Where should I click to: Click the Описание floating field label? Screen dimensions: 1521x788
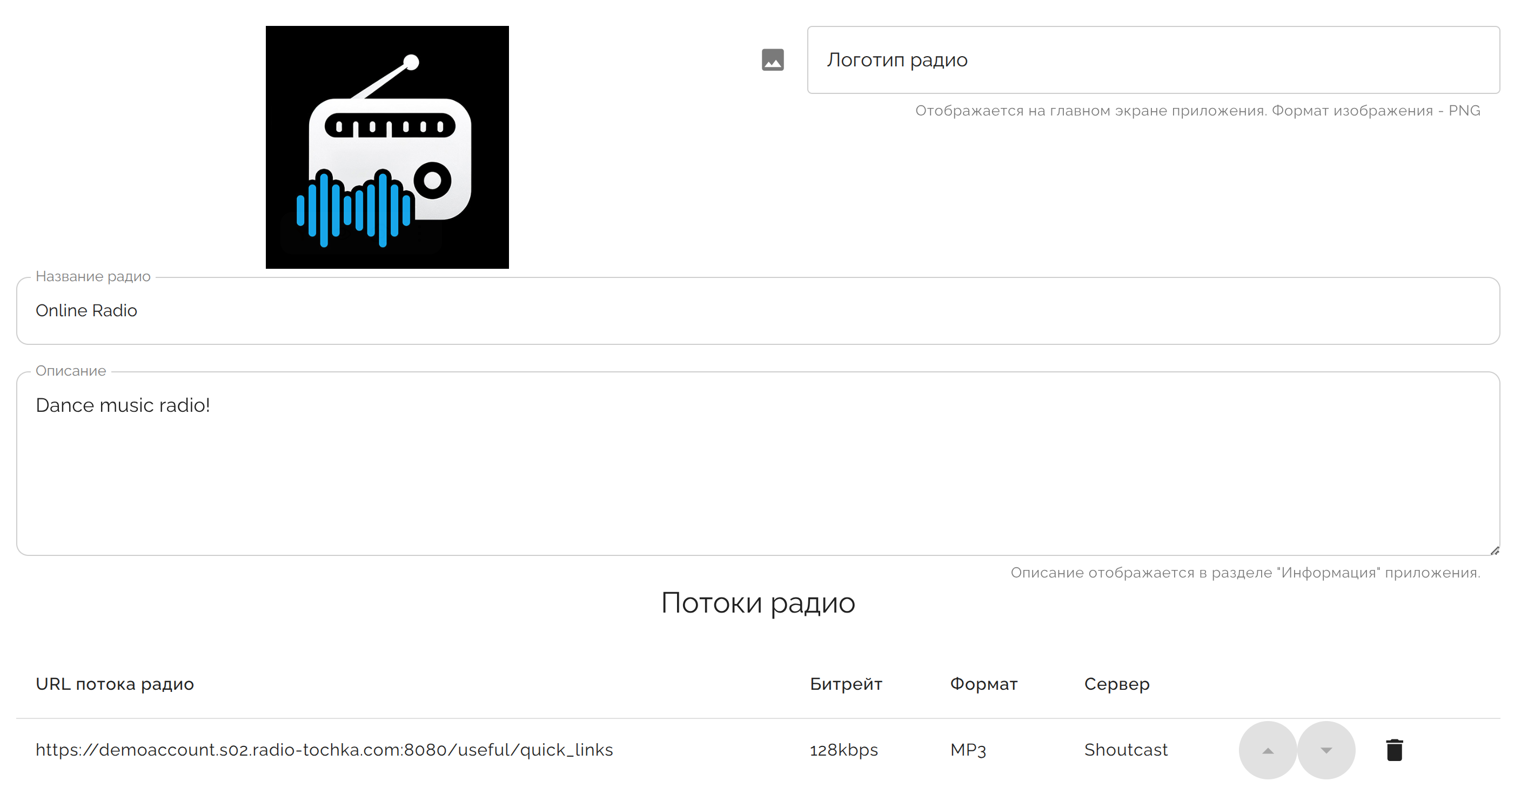point(71,371)
